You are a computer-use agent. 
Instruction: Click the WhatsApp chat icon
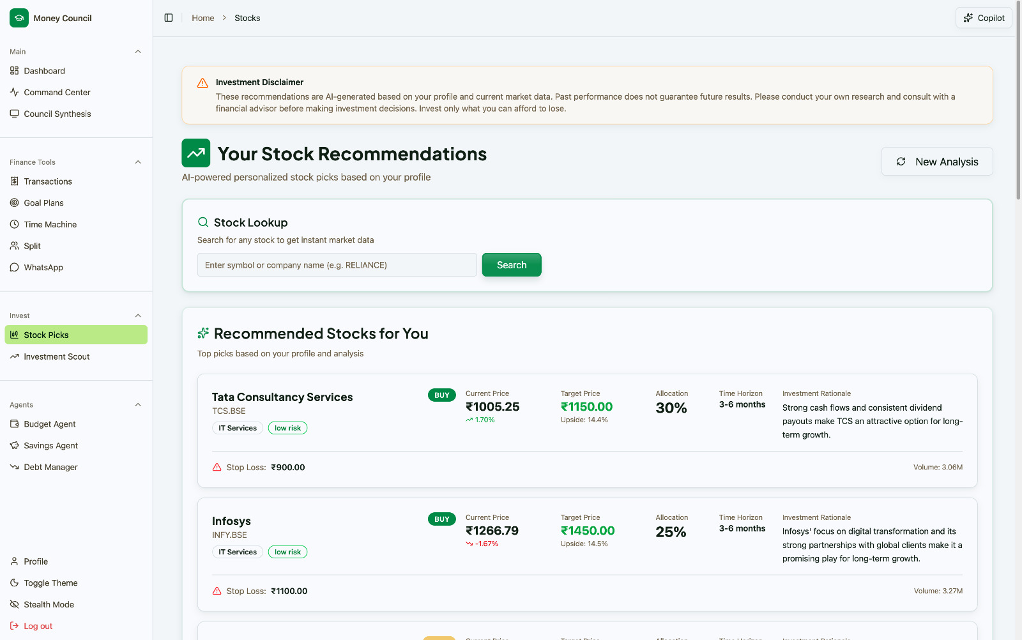coord(14,268)
